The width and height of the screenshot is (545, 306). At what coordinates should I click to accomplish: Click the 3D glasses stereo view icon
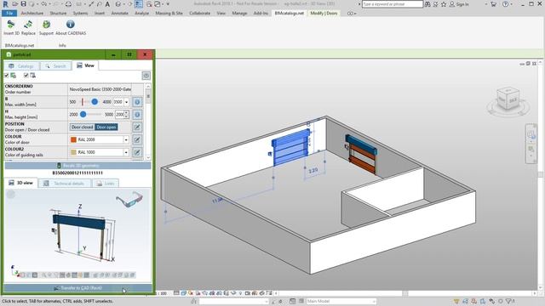click(x=129, y=199)
